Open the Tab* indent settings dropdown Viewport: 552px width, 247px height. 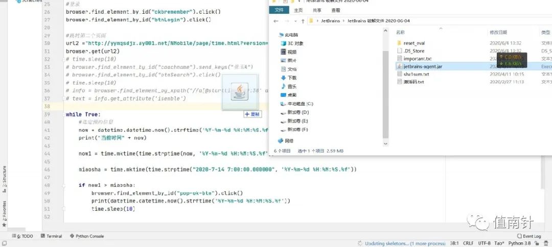pyautogui.click(x=499, y=243)
